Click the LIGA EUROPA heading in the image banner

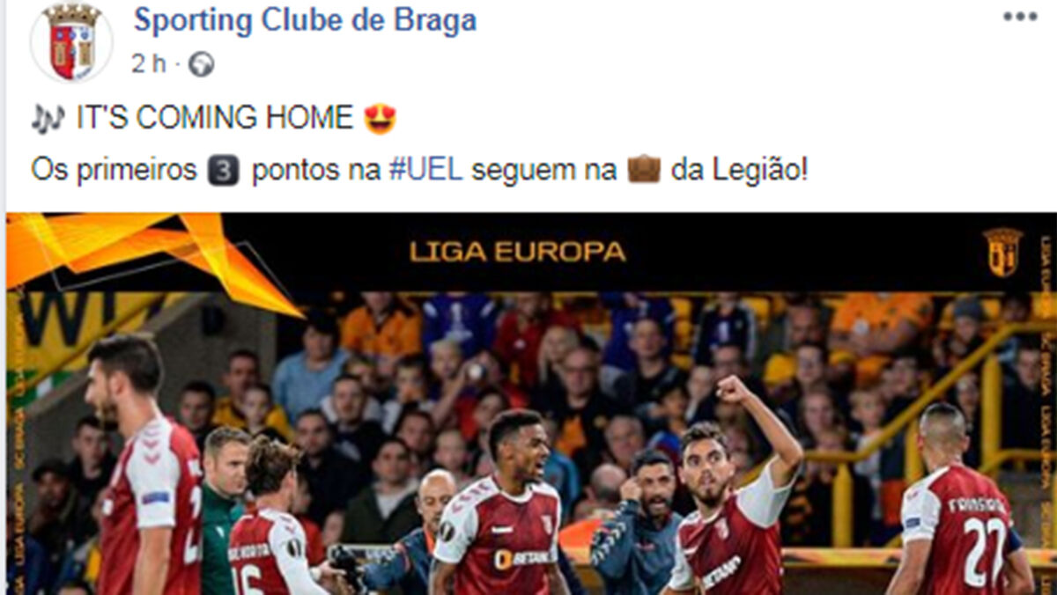tap(518, 252)
